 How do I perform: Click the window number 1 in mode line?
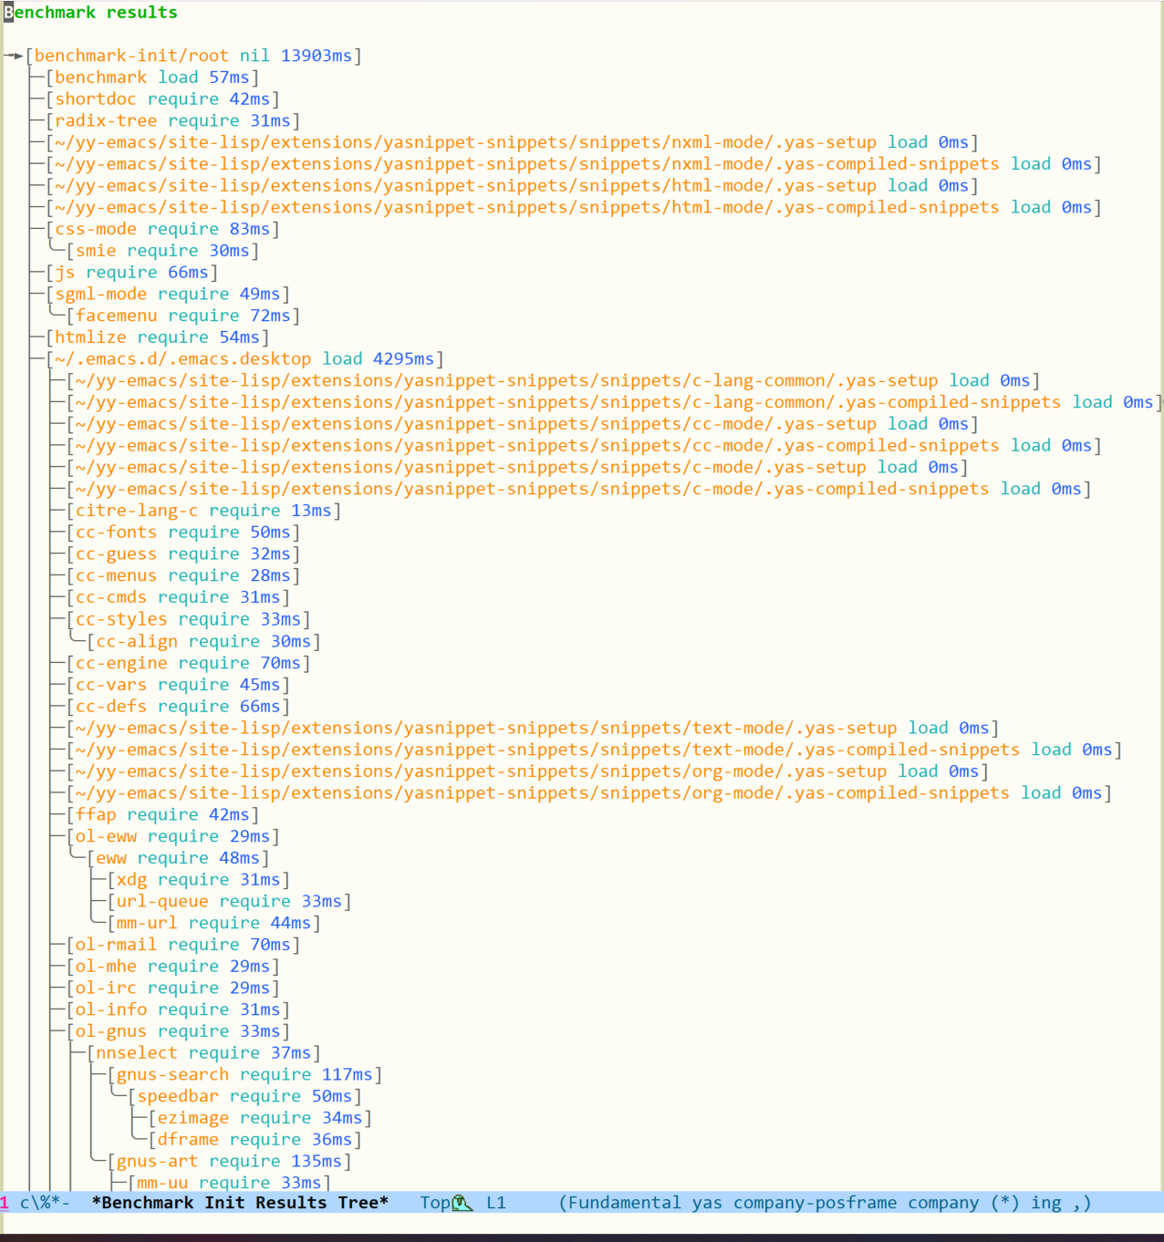(5, 1203)
